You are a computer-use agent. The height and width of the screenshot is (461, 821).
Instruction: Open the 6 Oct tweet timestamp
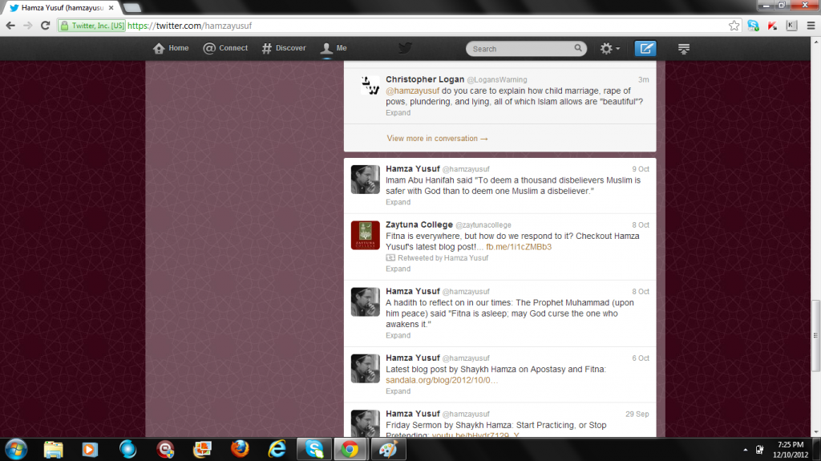coord(641,358)
